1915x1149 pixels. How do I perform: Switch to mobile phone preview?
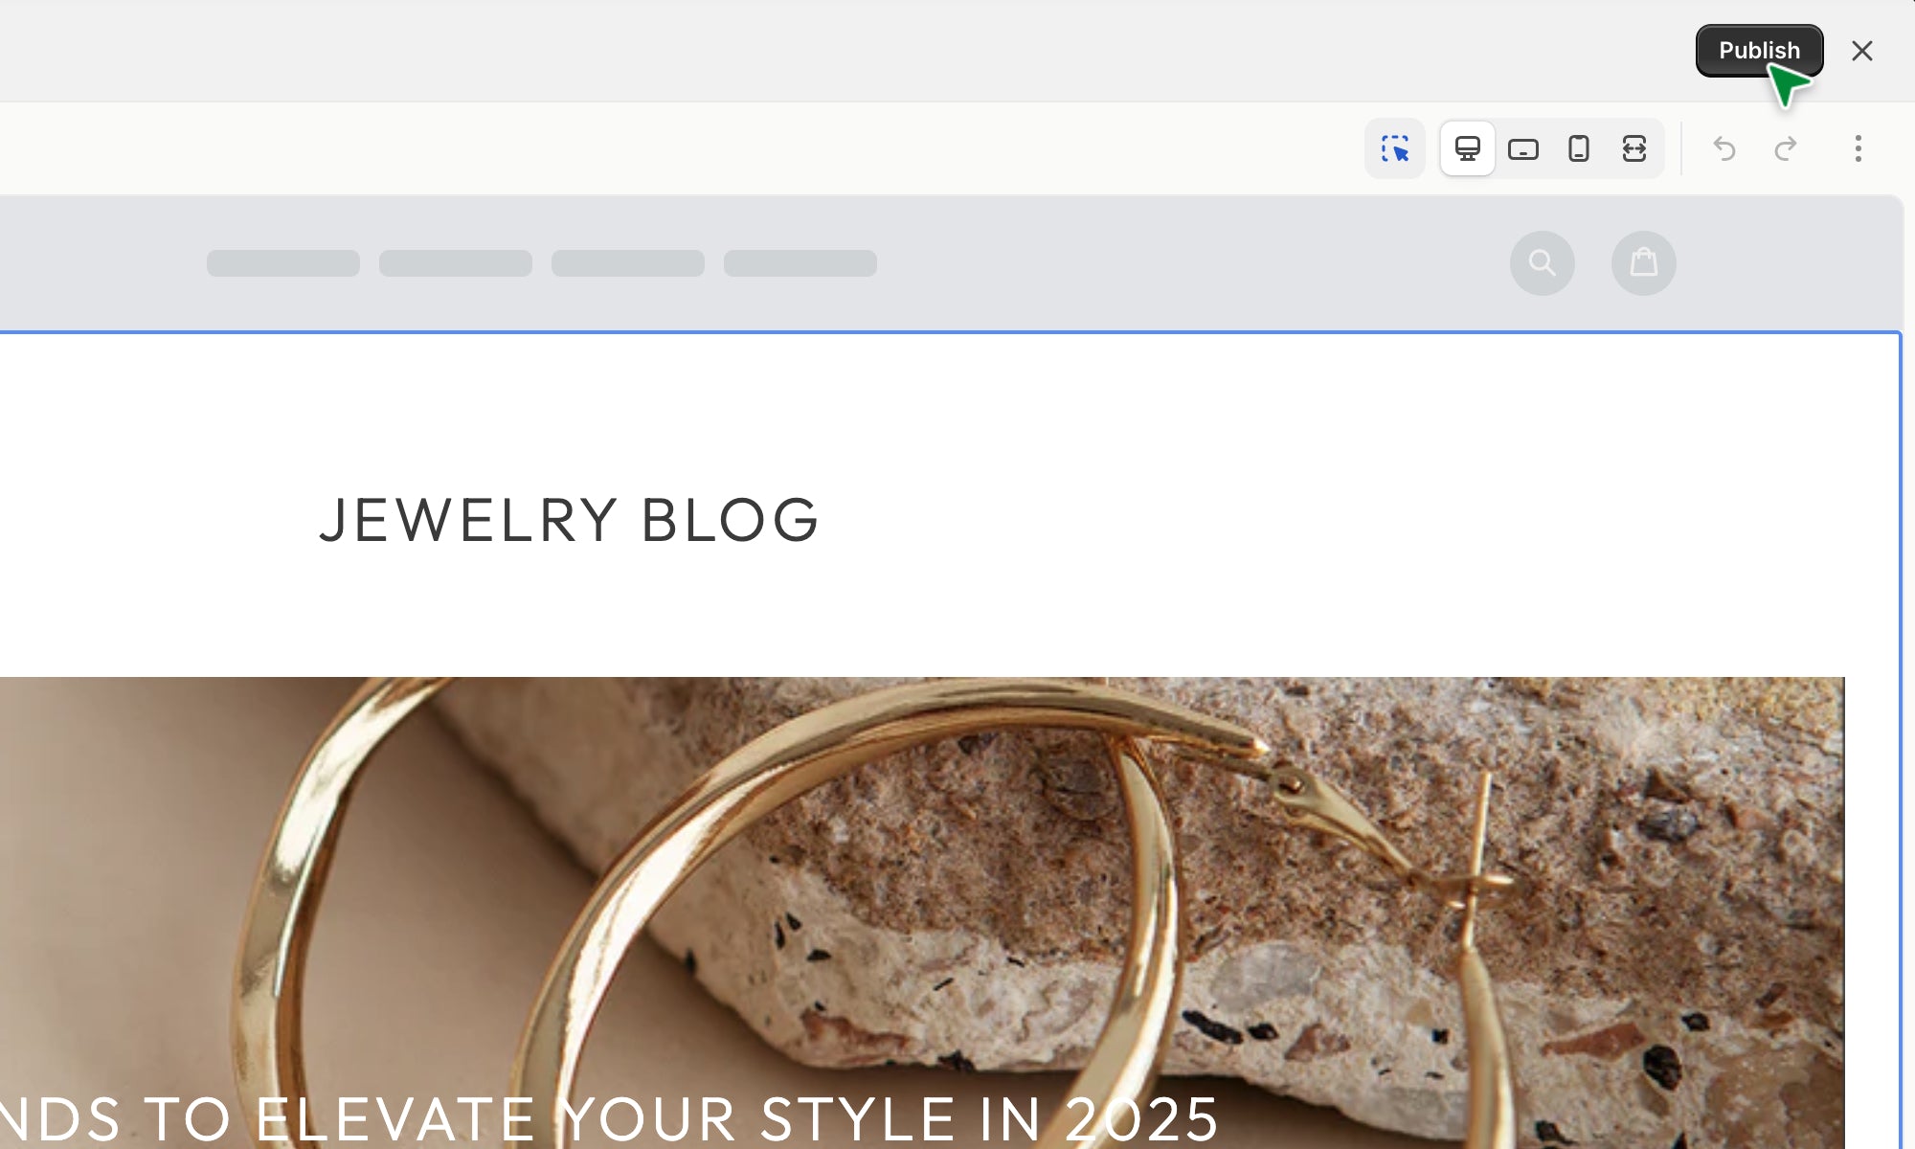(1578, 148)
